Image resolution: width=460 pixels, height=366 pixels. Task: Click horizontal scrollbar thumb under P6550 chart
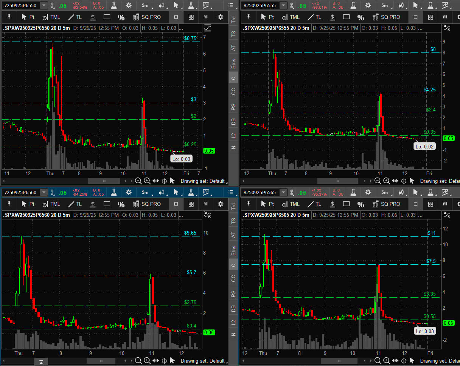pyautogui.click(x=104, y=181)
